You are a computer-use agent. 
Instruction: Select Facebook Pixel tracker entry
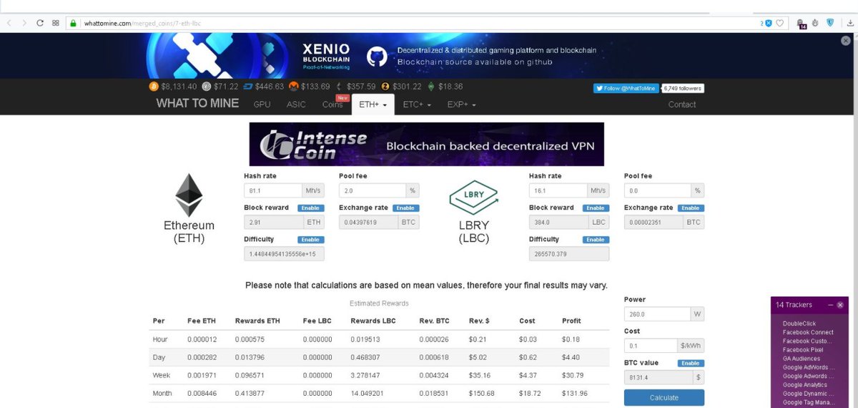point(803,350)
